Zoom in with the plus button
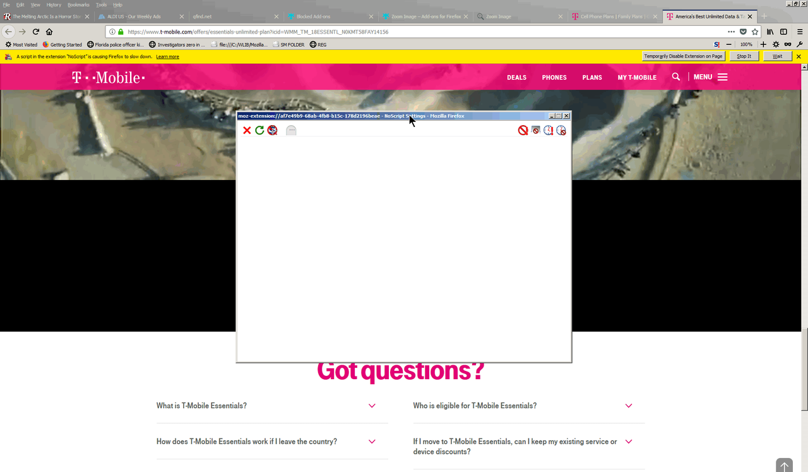The width and height of the screenshot is (808, 472). pos(763,45)
